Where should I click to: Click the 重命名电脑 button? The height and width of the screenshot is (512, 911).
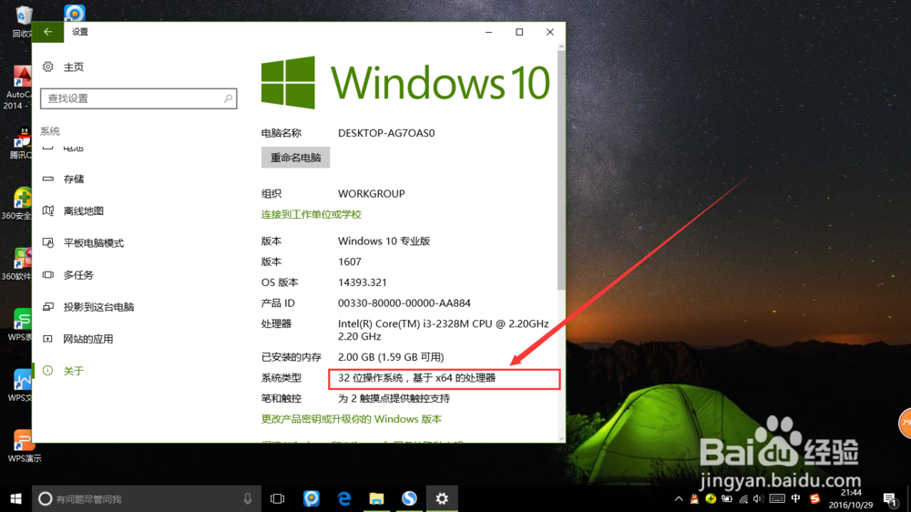pyautogui.click(x=296, y=158)
